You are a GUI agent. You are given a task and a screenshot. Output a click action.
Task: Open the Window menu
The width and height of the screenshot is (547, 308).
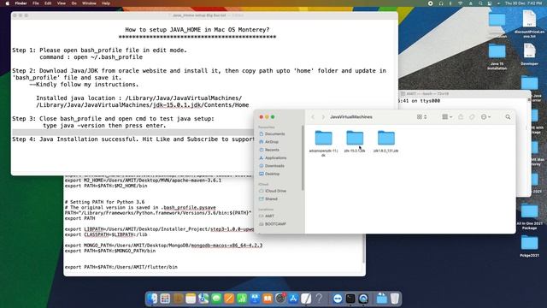click(x=89, y=3)
